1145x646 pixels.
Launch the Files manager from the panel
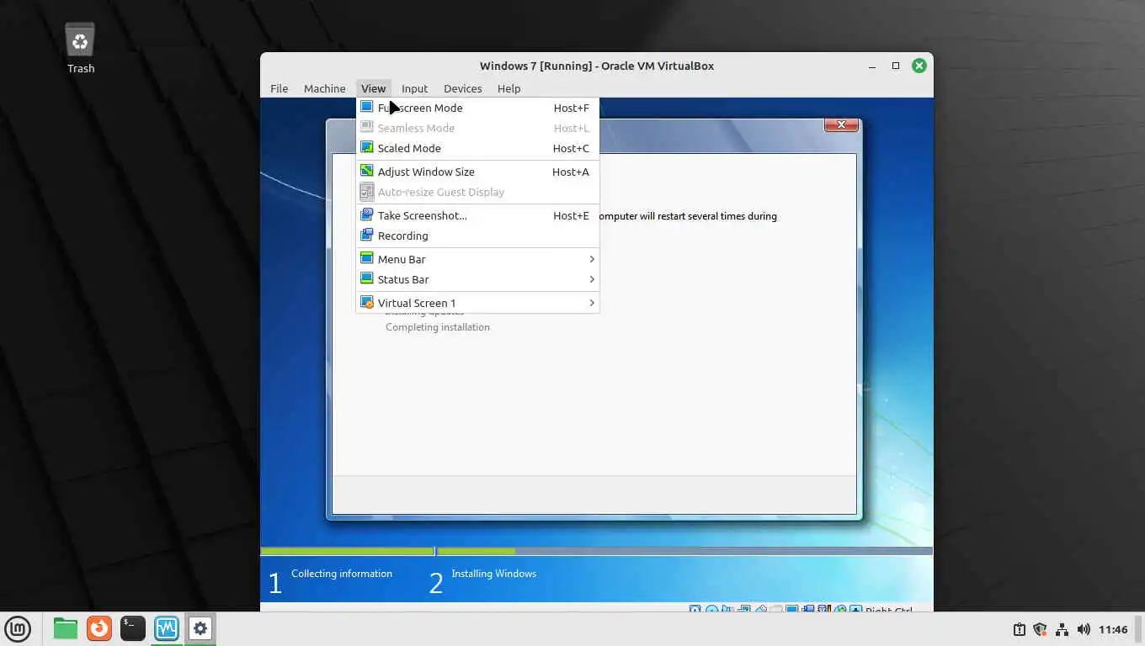click(66, 628)
